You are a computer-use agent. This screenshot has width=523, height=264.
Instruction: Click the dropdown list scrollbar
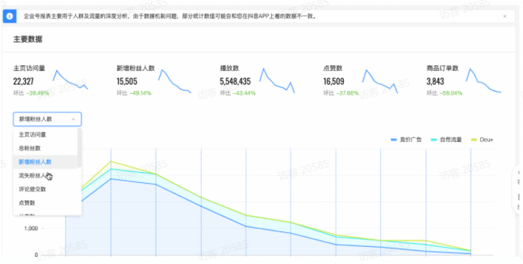80,148
